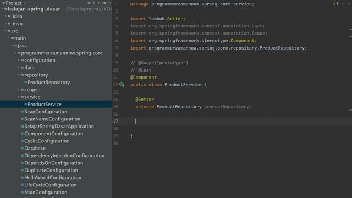The width and height of the screenshot is (352, 198).
Task: Collapse the src folder
Action: 5,31
